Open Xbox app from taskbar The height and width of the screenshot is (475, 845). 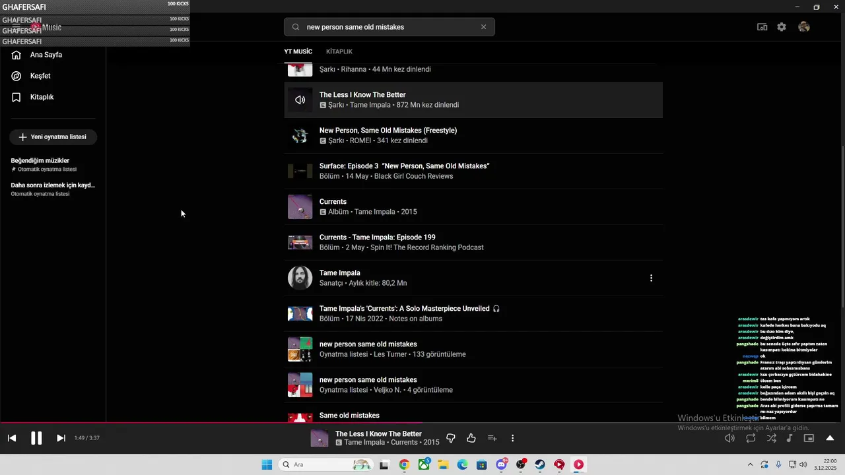(x=424, y=464)
